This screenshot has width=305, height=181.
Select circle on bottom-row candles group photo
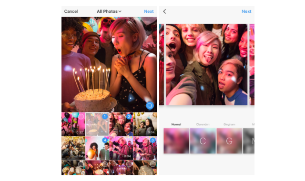tap(129, 164)
